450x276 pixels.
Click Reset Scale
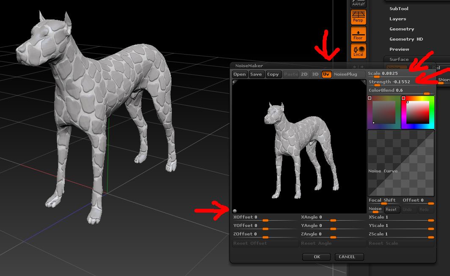(x=400, y=243)
